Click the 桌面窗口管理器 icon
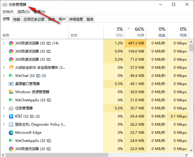The width and height of the screenshot is (194, 157). (11, 84)
